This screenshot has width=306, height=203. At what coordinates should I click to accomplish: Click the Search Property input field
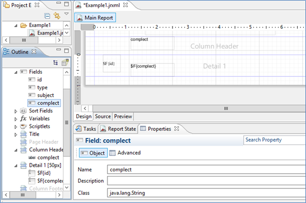275,140
